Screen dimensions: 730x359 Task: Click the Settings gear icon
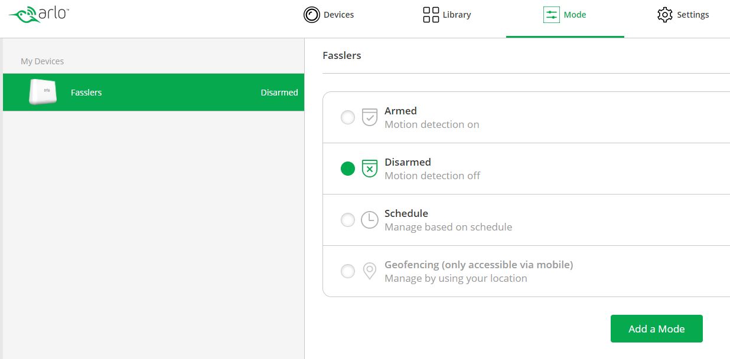[x=665, y=15]
